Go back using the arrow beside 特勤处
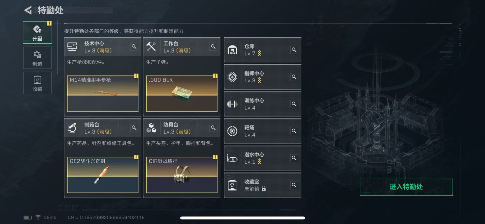This screenshot has height=224, width=485. (28, 10)
